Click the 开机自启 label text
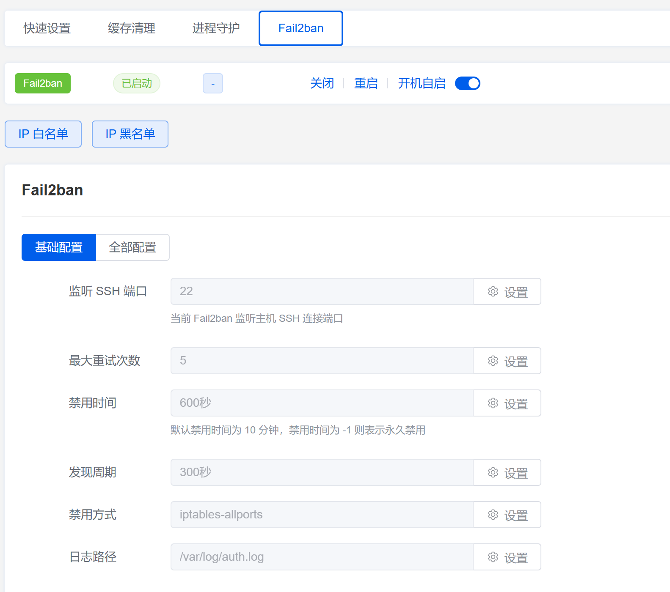Screen dimensions: 670x592 click(x=422, y=83)
